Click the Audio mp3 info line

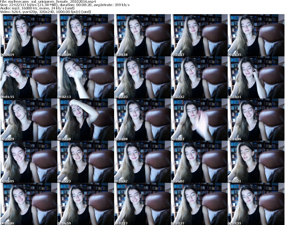(x=37, y=8)
